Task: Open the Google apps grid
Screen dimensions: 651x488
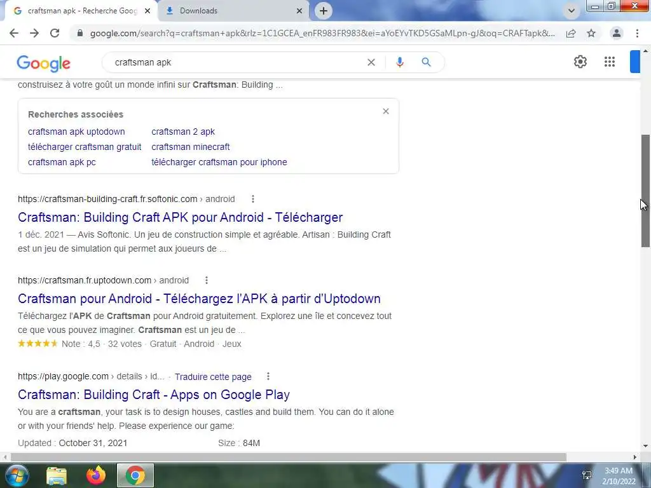Action: (610, 62)
